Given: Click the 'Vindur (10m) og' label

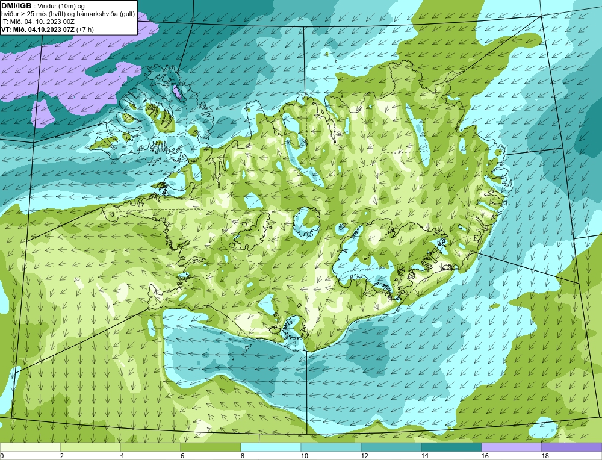Looking at the screenshot, I should pyautogui.click(x=61, y=6).
